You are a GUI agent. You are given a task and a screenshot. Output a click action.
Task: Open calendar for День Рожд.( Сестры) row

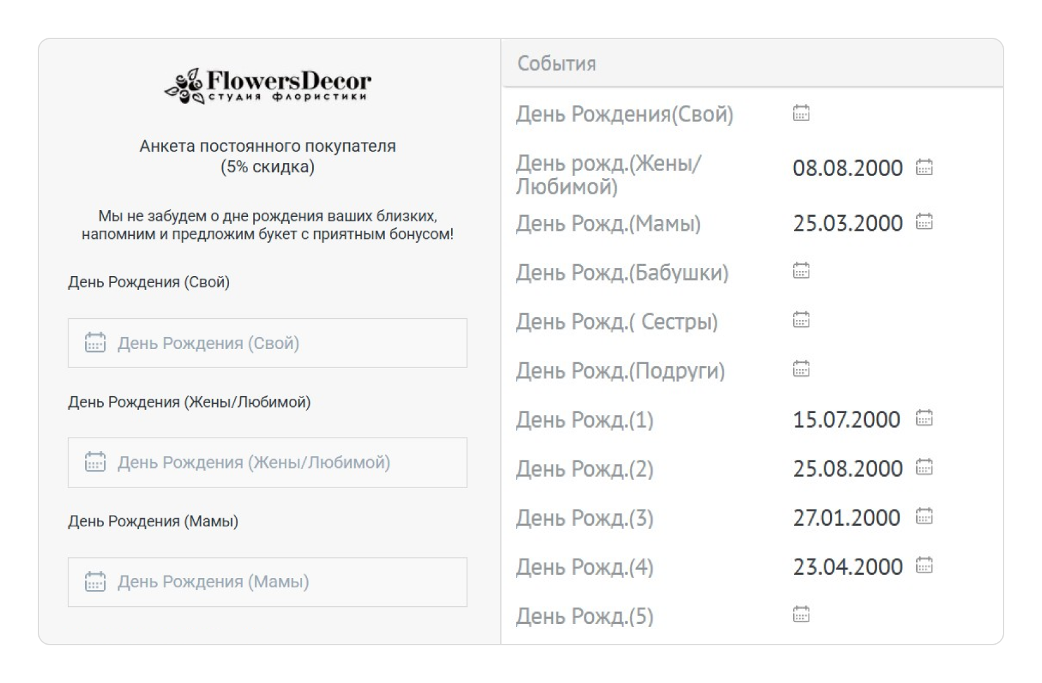(x=800, y=319)
